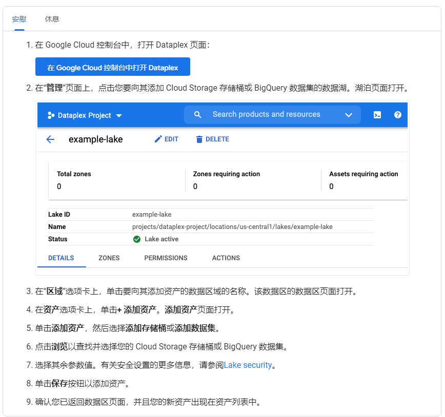Focus the Search products and resources field
The width and height of the screenshot is (445, 417).
coord(266,115)
